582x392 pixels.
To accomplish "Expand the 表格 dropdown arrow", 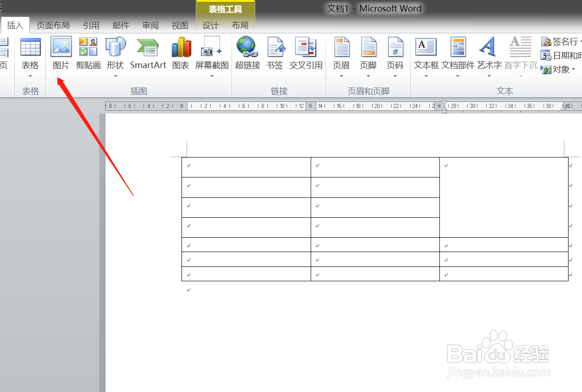I will click(x=31, y=76).
